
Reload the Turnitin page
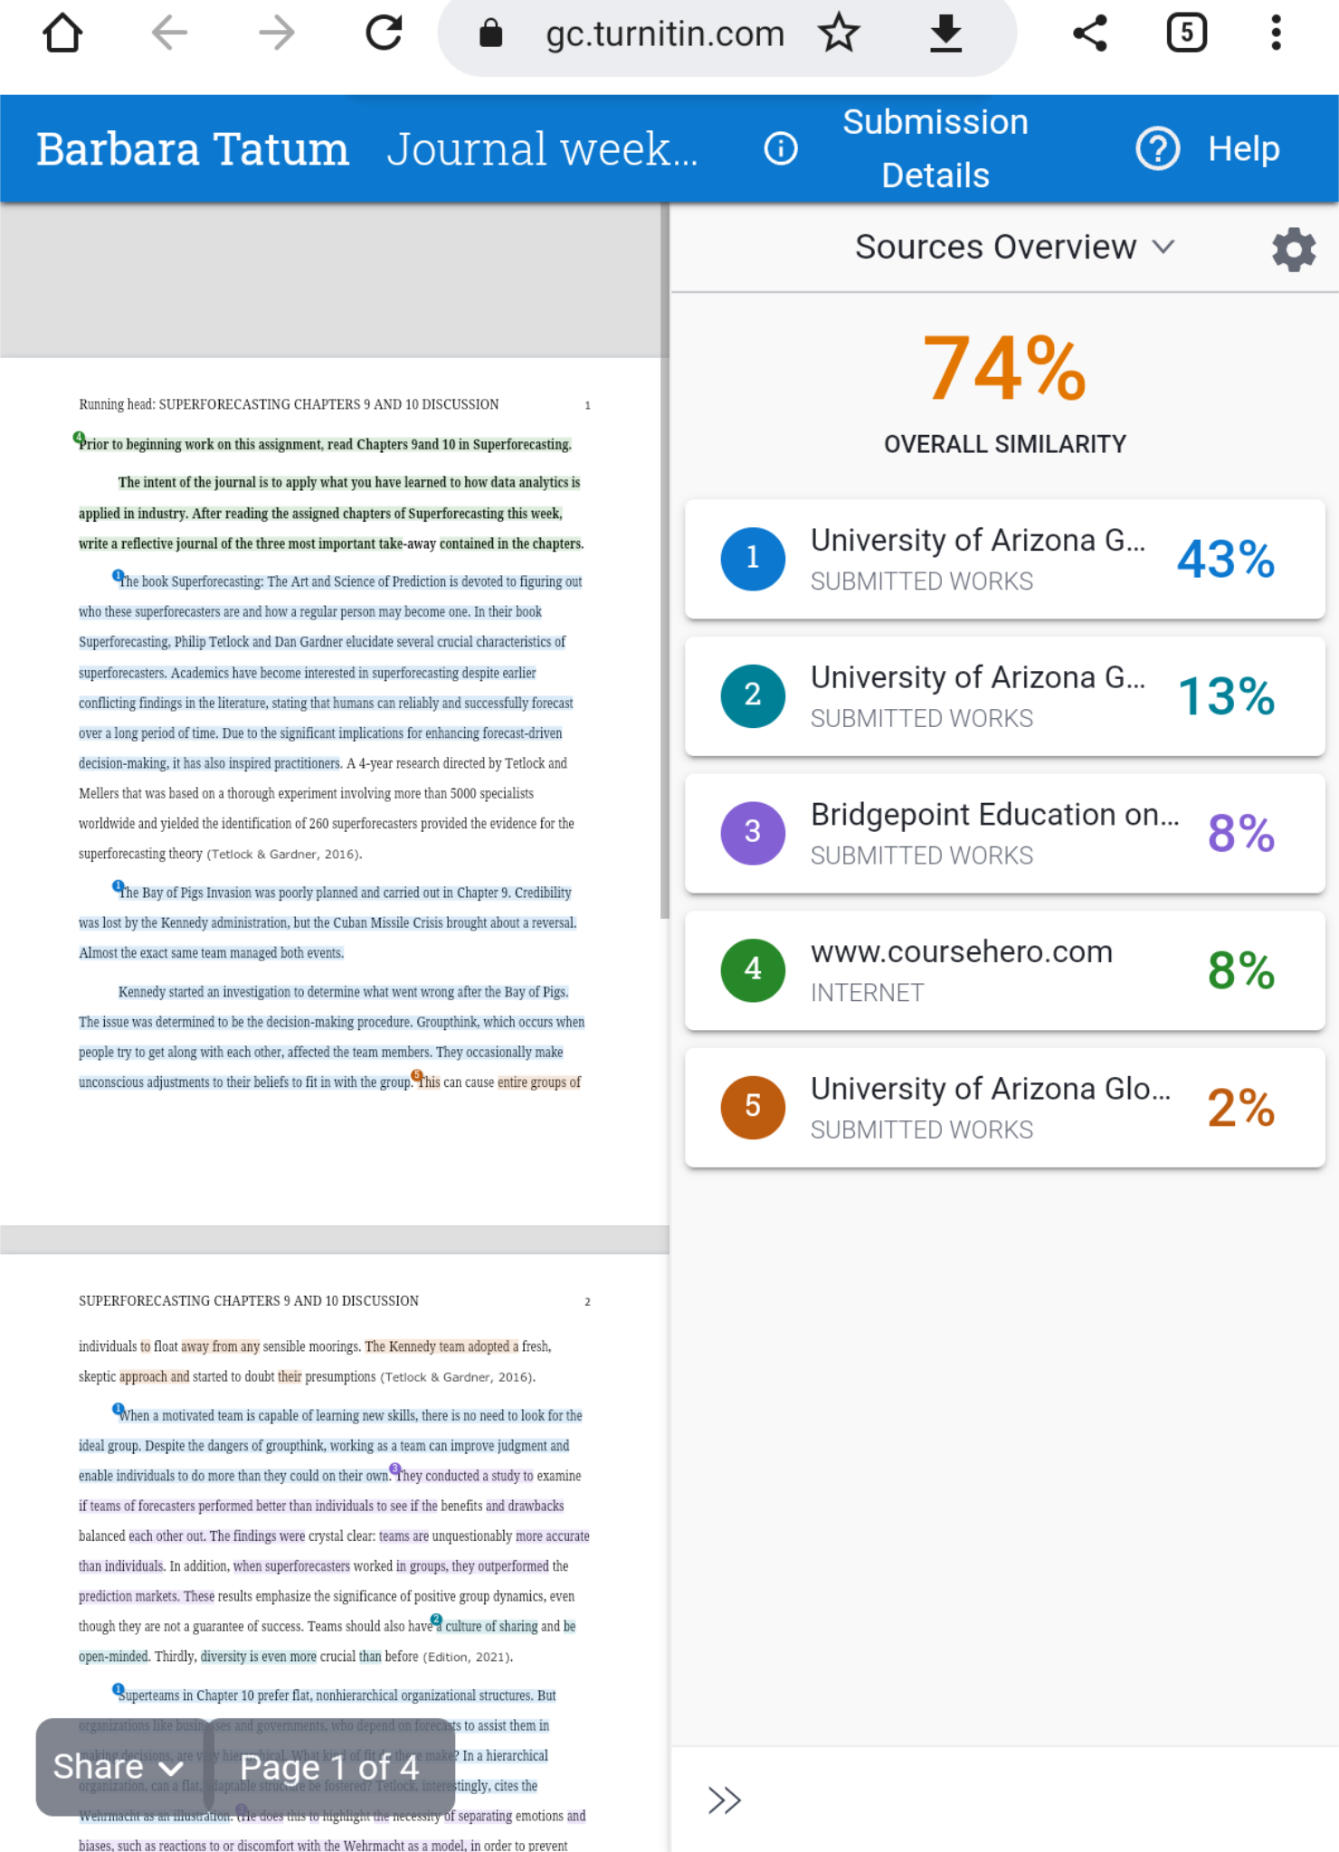coord(385,33)
